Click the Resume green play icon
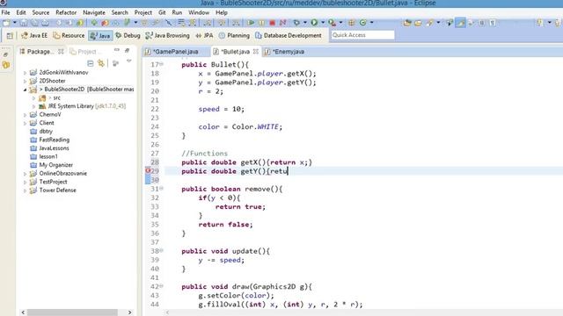Image resolution: width=563 pixels, height=316 pixels. [x=251, y=23]
